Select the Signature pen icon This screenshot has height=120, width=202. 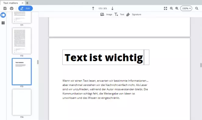[128, 14]
